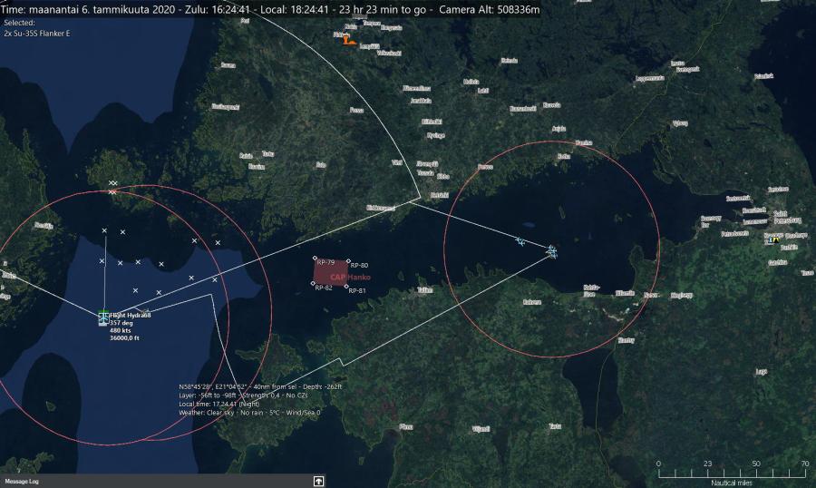Click reference point RP-80 marker
Image resolution: width=816 pixels, height=488 pixels.
348,261
